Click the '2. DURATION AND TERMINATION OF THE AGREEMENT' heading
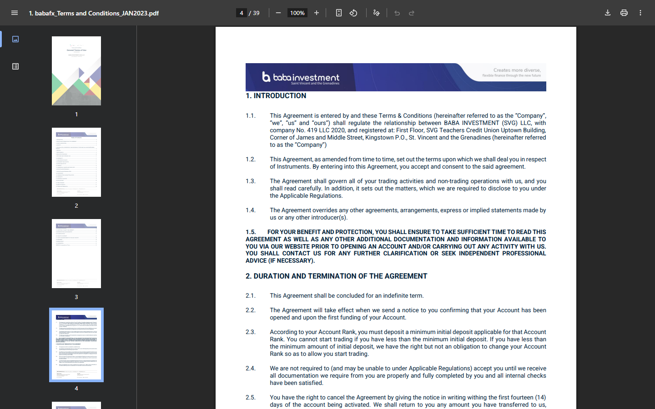The height and width of the screenshot is (409, 655). (337, 276)
